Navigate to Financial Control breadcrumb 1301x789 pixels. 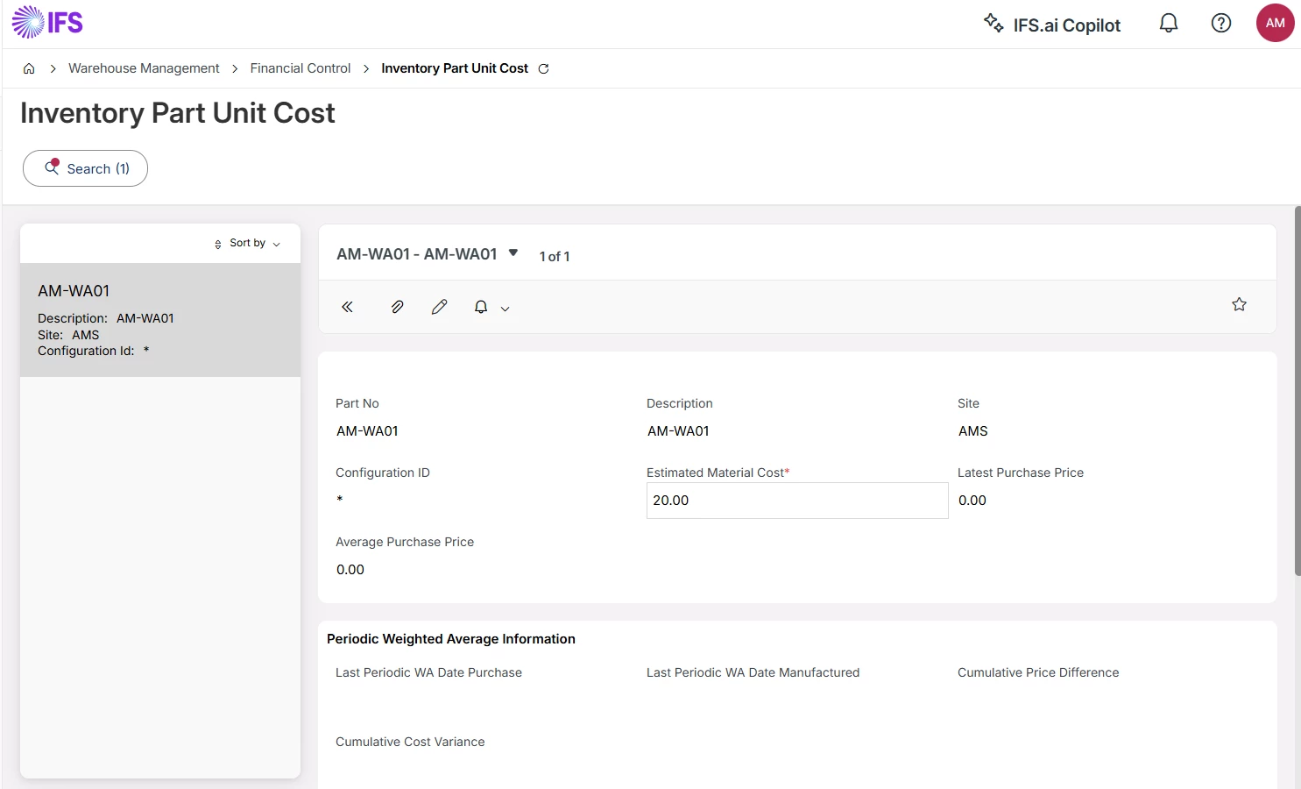click(x=300, y=68)
